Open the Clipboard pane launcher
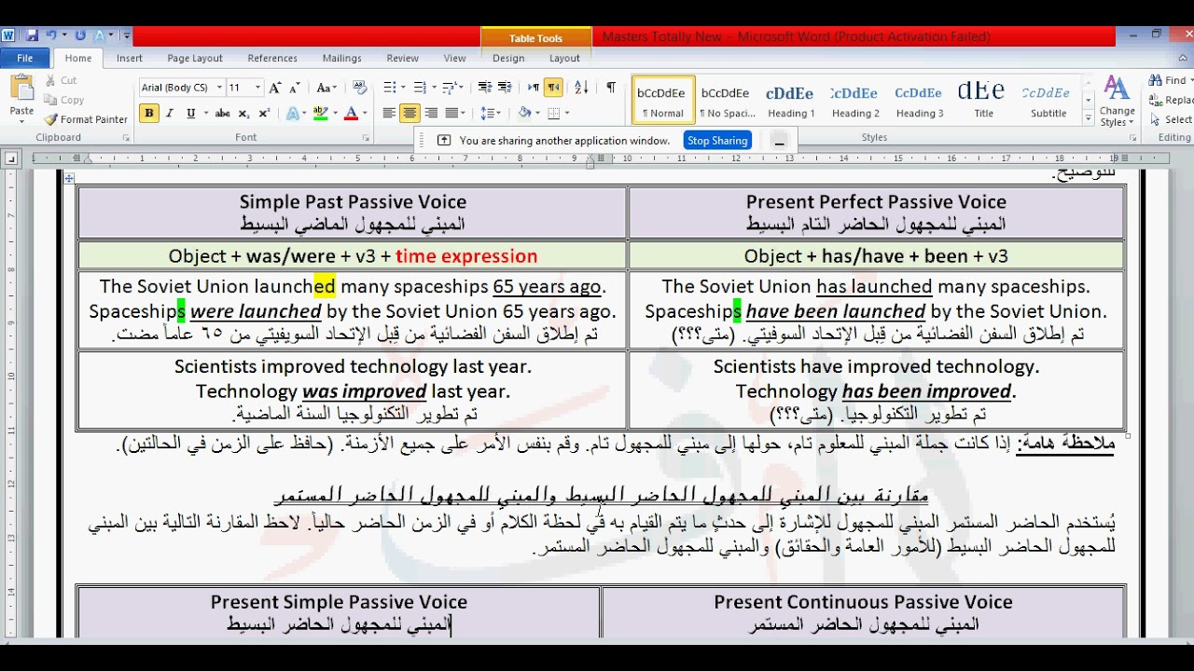1194x671 pixels. pos(126,138)
